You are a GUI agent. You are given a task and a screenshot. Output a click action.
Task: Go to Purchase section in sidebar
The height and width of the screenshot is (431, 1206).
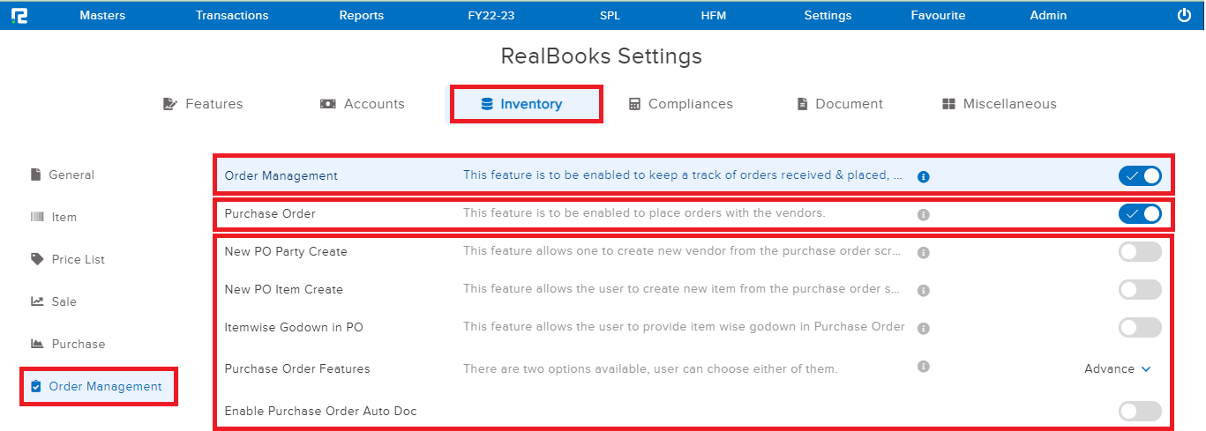pos(78,344)
